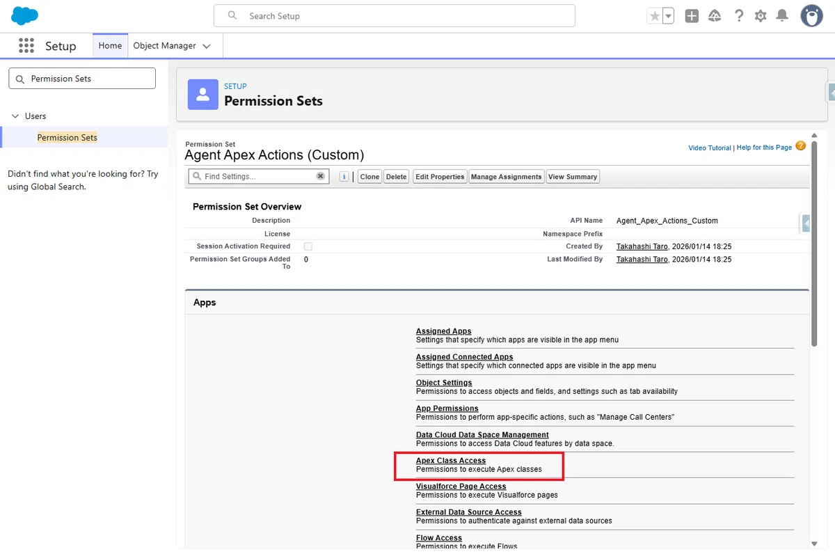Click the info icon beside Find Settings
Image resolution: width=835 pixels, height=554 pixels.
[344, 177]
